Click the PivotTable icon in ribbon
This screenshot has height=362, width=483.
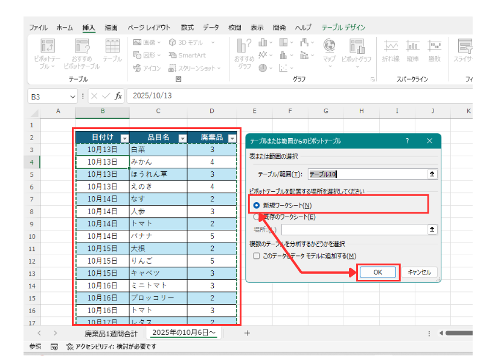48,47
